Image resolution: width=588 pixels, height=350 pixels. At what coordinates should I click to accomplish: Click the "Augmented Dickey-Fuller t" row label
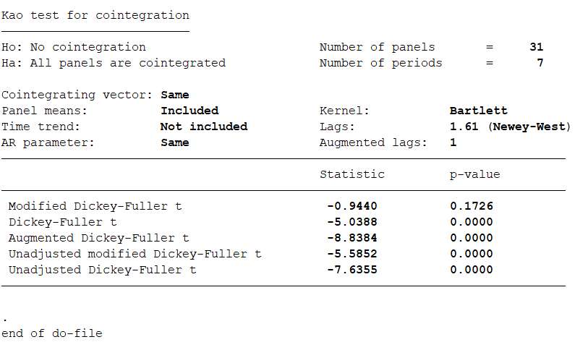tap(98, 238)
